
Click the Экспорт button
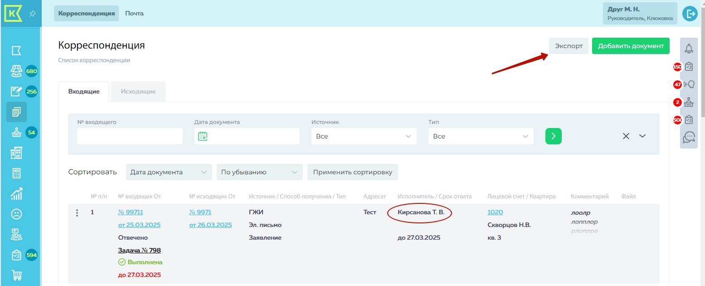569,46
